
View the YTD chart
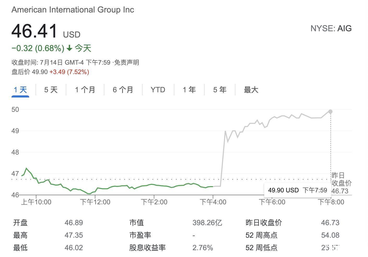click(158, 90)
